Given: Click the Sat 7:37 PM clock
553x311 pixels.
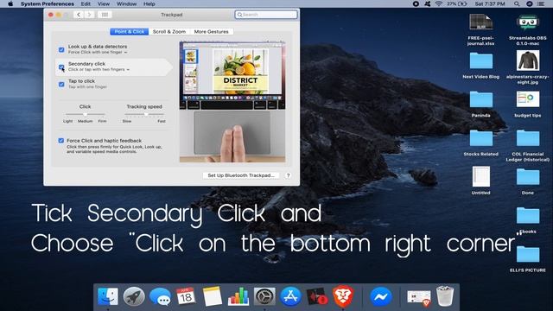Looking at the screenshot, I should tap(490, 3).
